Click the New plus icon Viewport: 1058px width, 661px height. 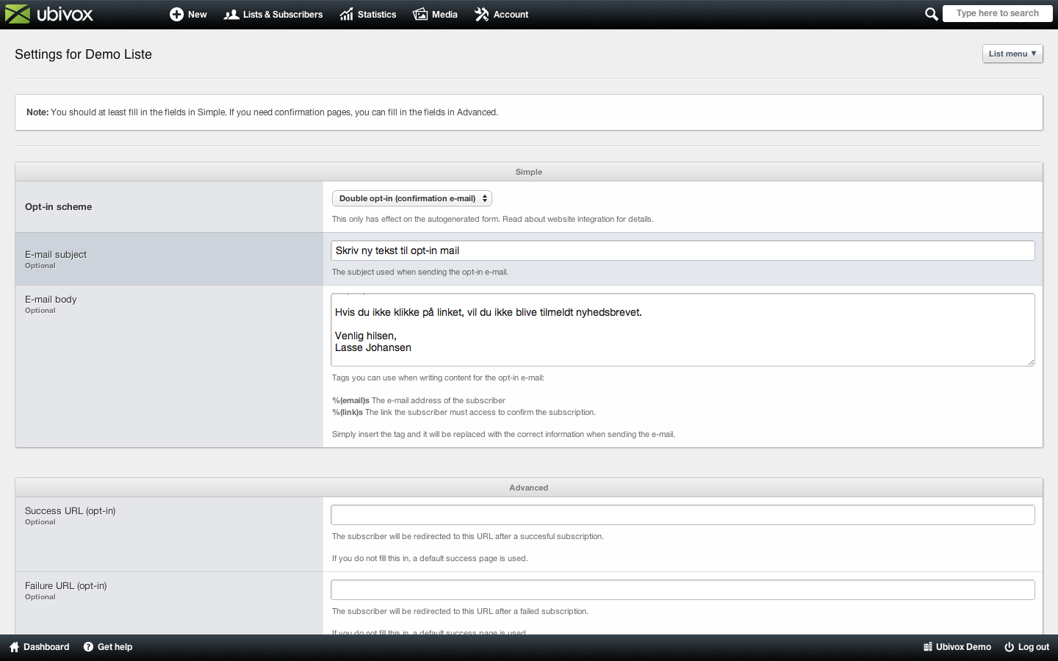(176, 14)
